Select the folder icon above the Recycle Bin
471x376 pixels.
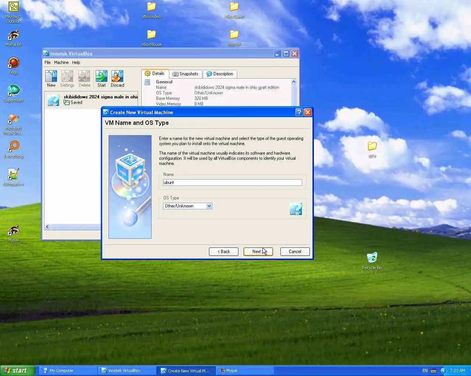point(372,150)
